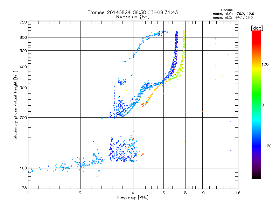Click the rainbow phase colorbar

[256, 104]
